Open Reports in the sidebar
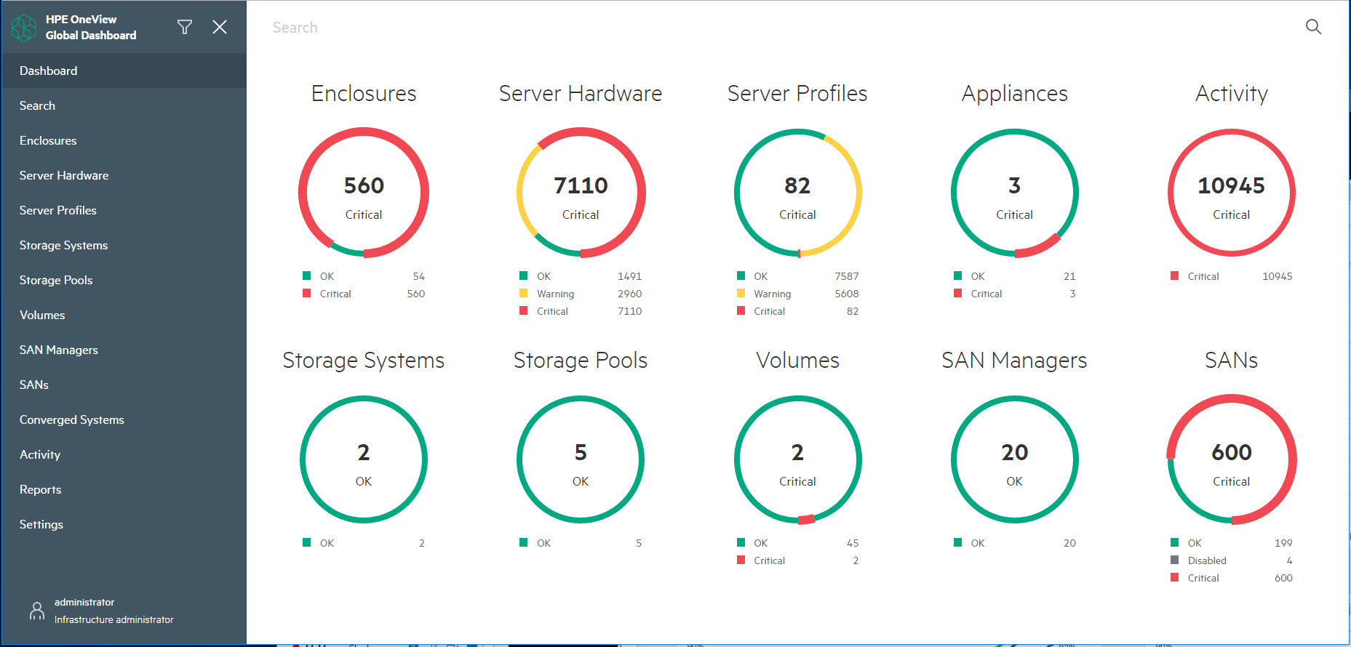The height and width of the screenshot is (647, 1351). 124,489
